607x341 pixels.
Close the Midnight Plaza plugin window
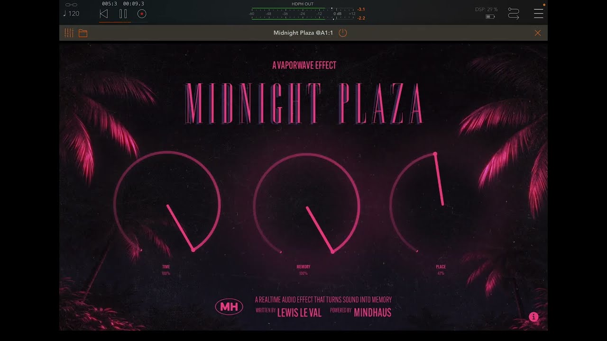(538, 33)
